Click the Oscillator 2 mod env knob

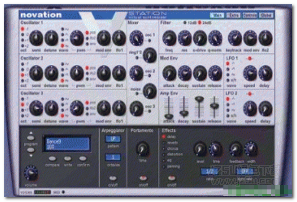tap(104, 73)
